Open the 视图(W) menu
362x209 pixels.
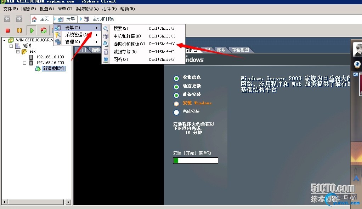(x=47, y=9)
